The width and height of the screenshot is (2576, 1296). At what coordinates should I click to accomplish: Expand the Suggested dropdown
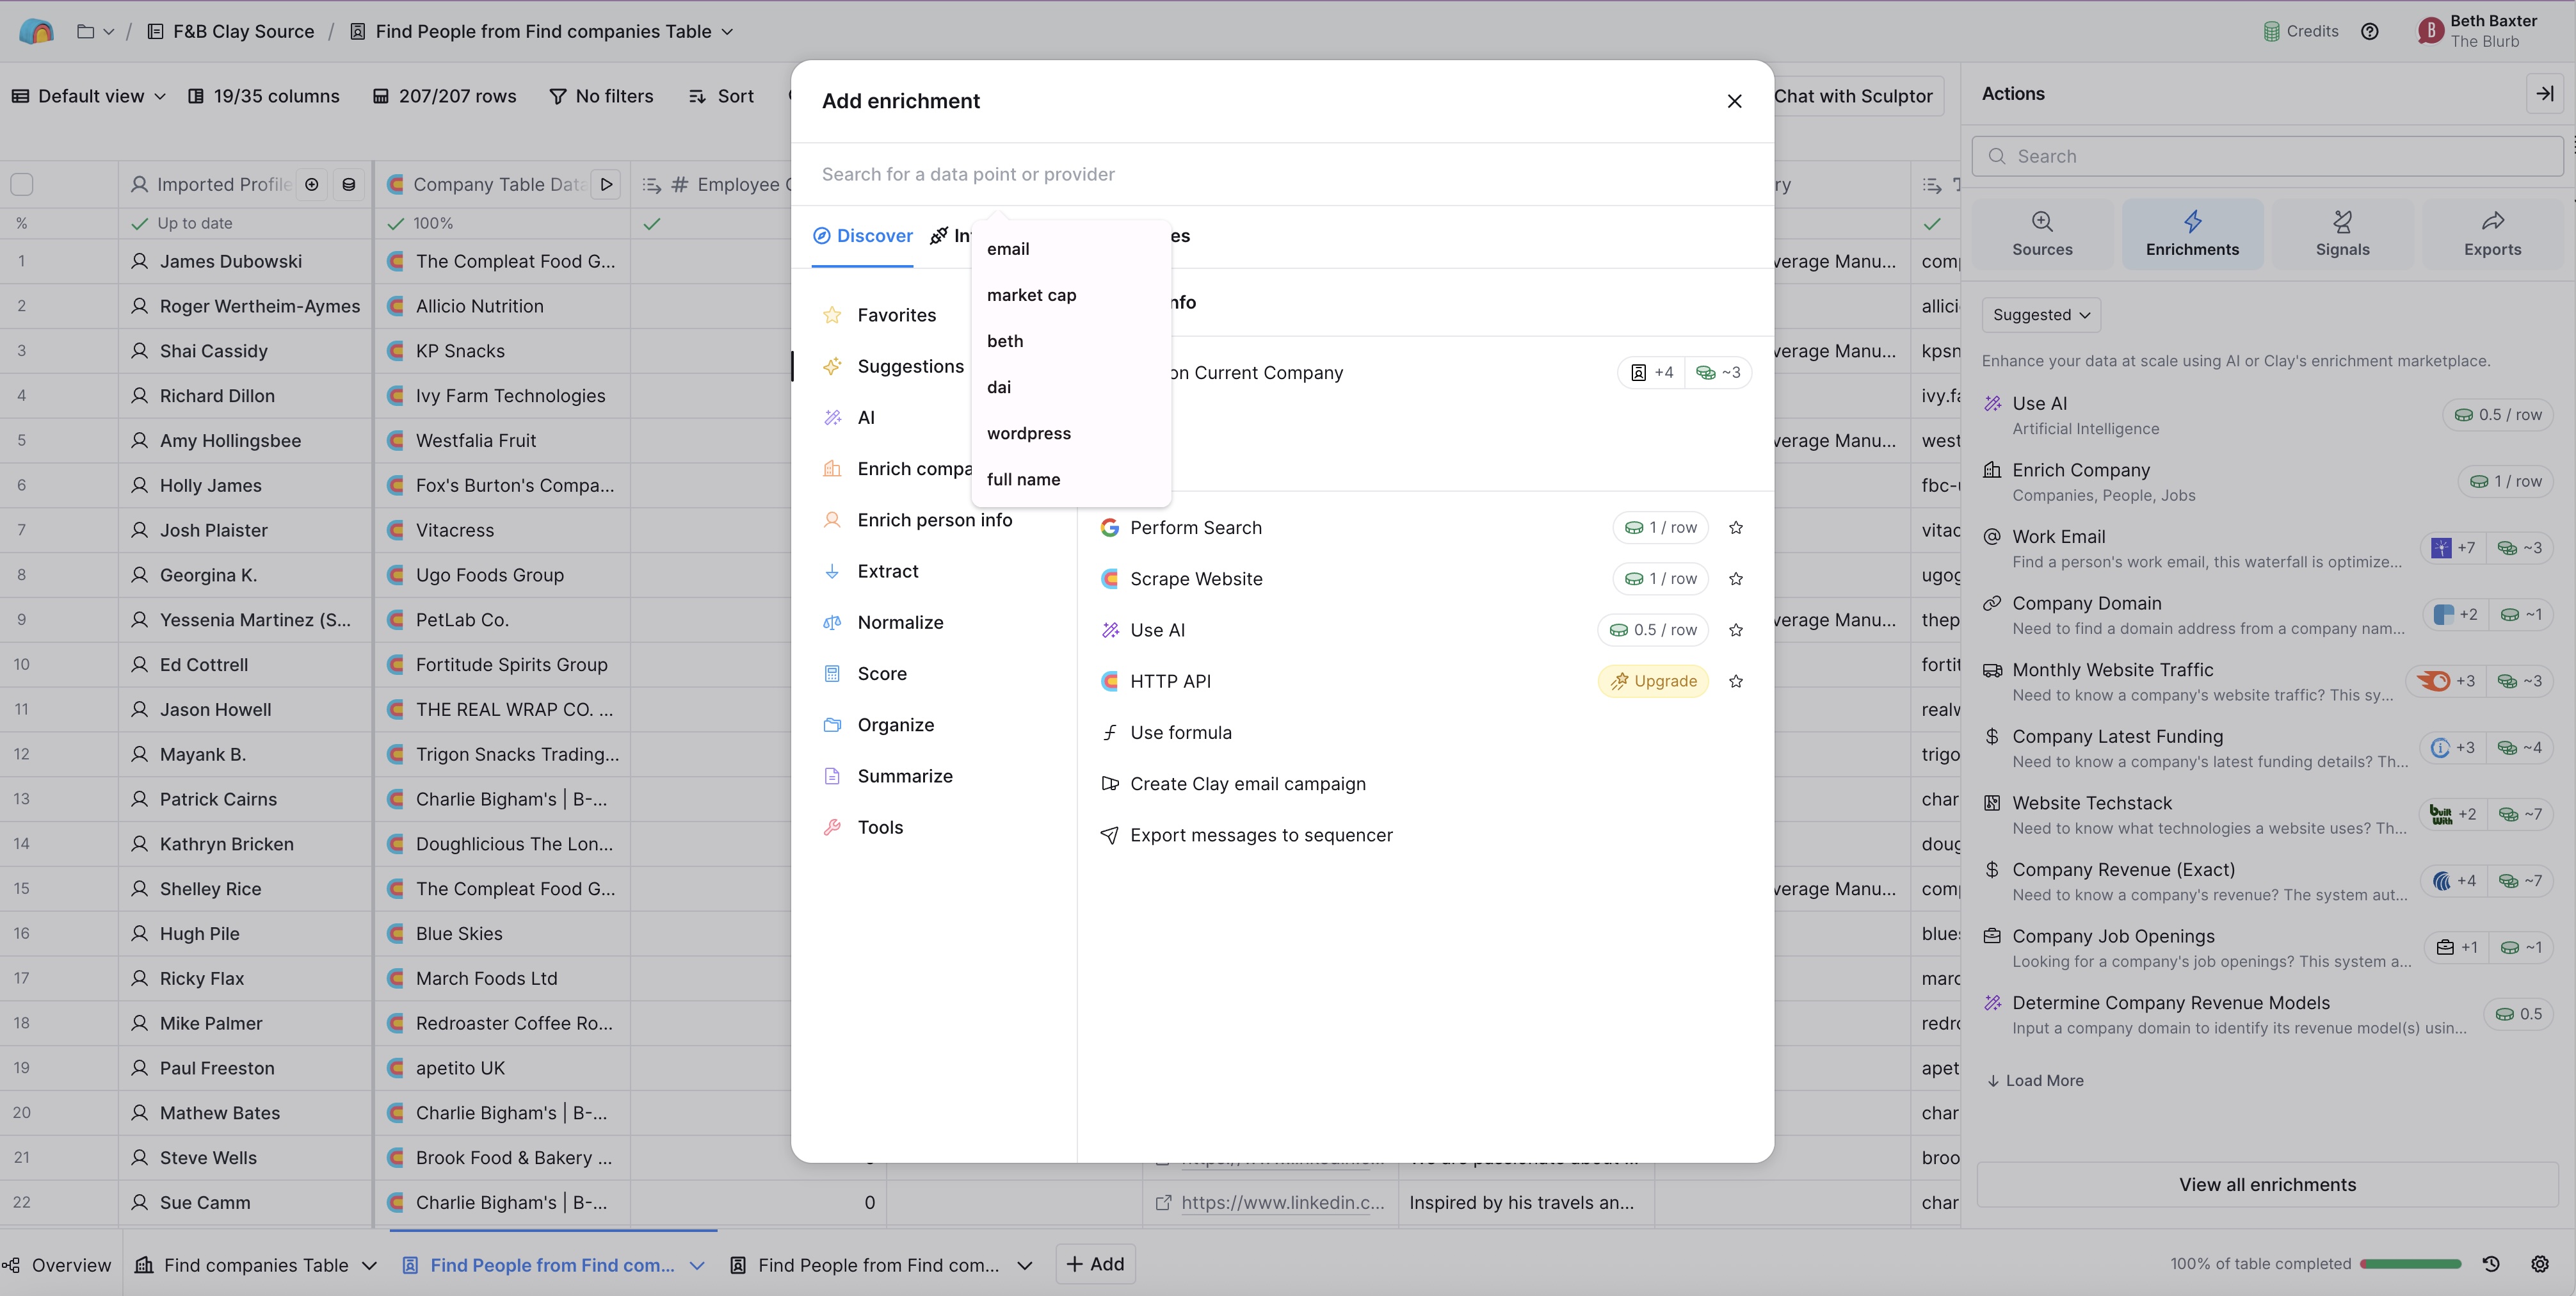[2041, 315]
